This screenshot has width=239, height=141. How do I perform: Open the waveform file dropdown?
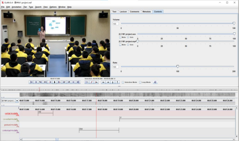[x=17, y=101]
